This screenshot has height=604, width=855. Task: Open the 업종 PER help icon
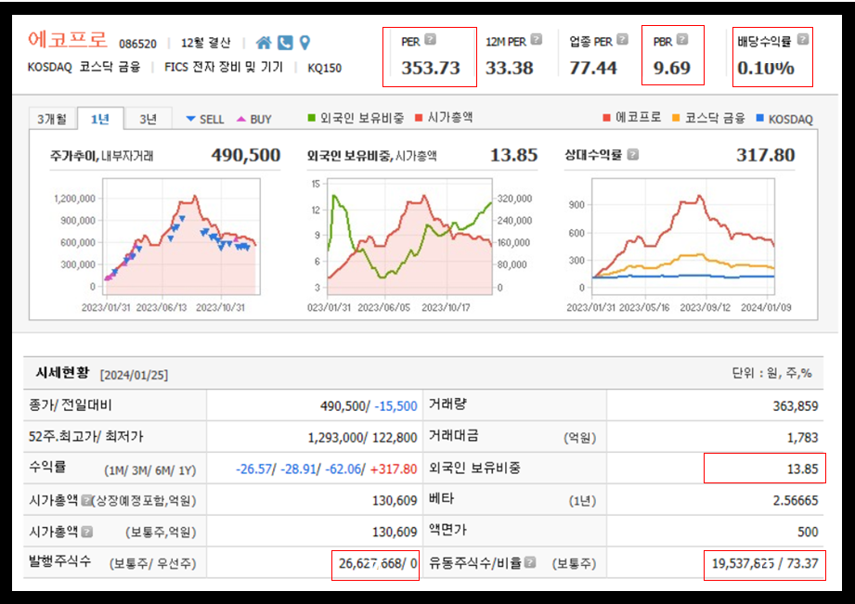623,39
